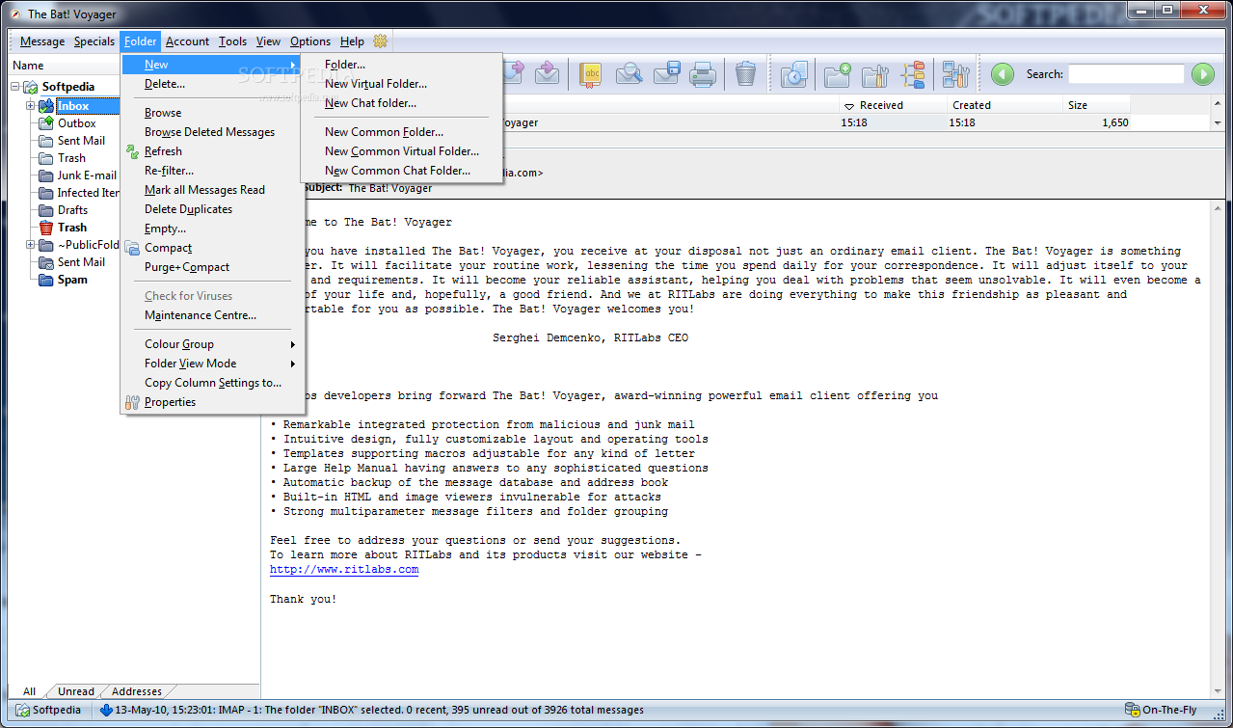
Task: Choose New Common Folder...
Action: 401,132
